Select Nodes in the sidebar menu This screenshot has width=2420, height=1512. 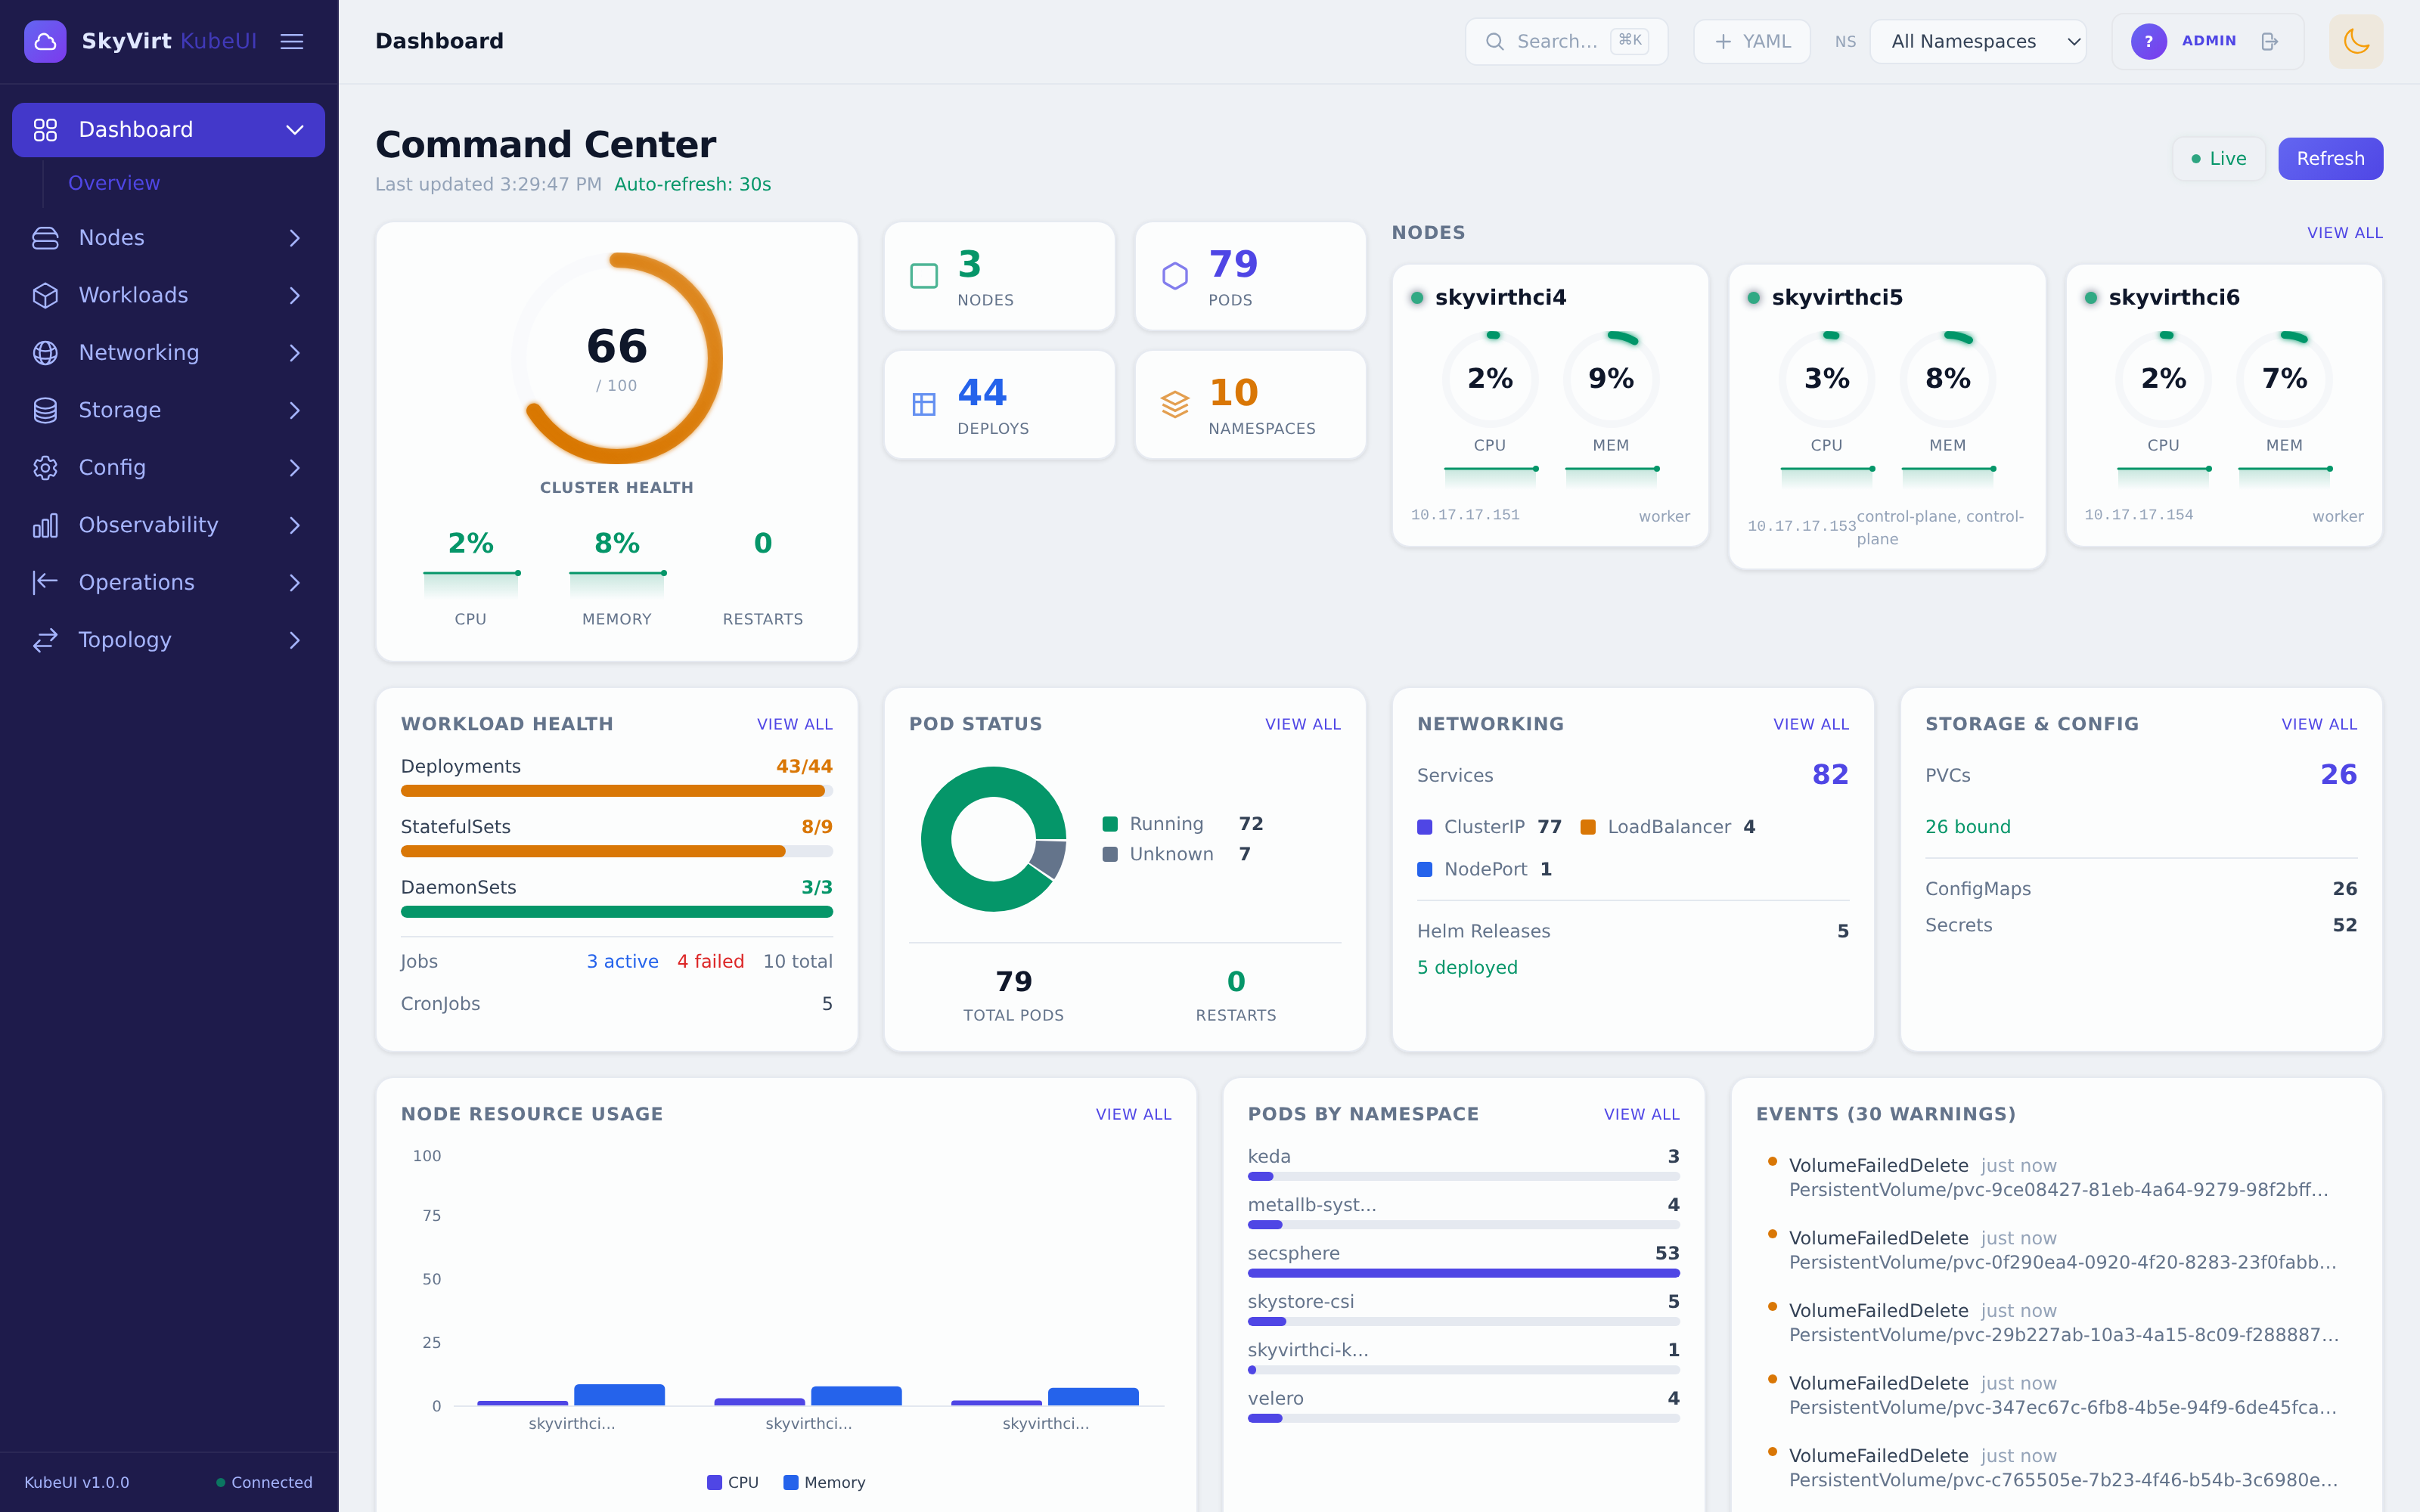(168, 238)
